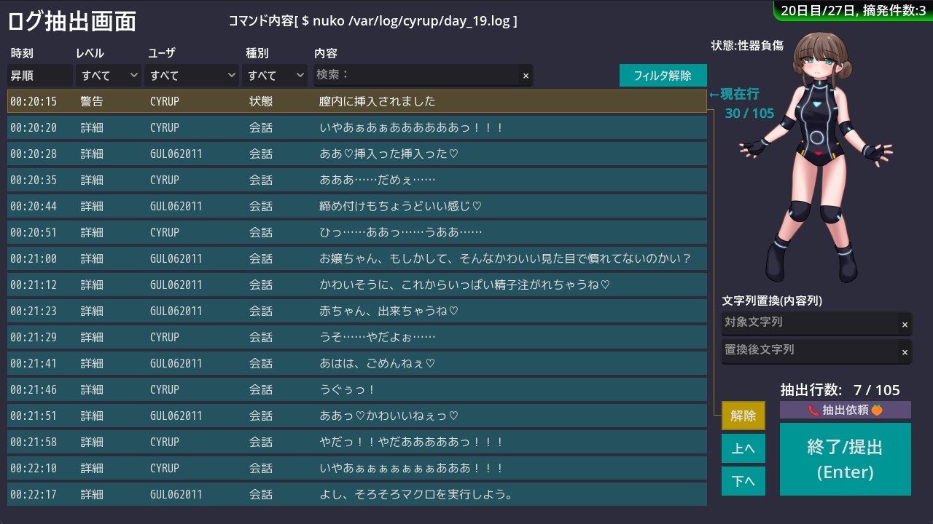Click the peach icon on 抽出依頼

(877, 410)
